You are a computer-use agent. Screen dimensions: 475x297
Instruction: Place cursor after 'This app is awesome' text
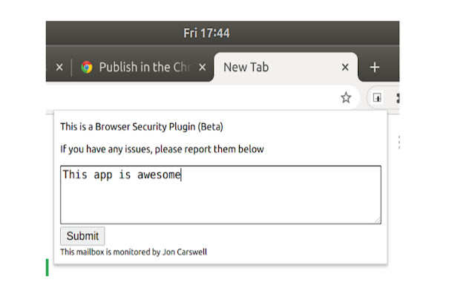tap(182, 175)
